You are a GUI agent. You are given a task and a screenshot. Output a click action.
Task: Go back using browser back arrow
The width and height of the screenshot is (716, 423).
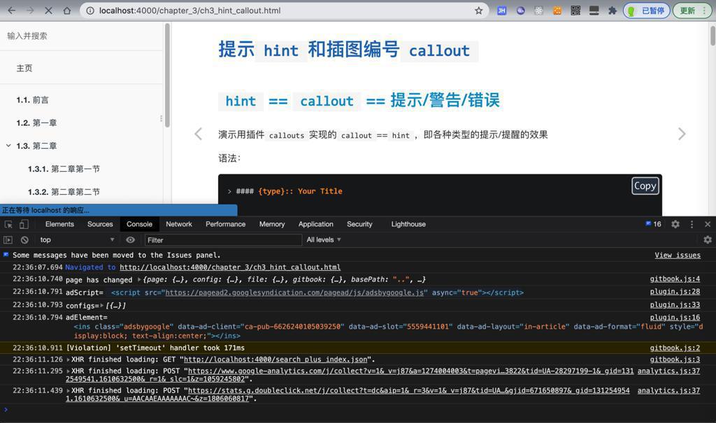(12, 10)
